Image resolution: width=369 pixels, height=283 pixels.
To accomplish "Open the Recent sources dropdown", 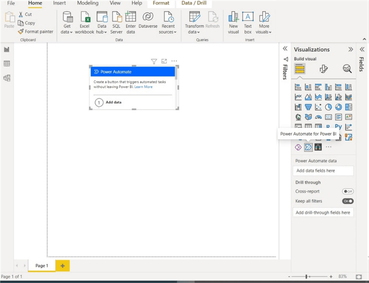I will [168, 23].
